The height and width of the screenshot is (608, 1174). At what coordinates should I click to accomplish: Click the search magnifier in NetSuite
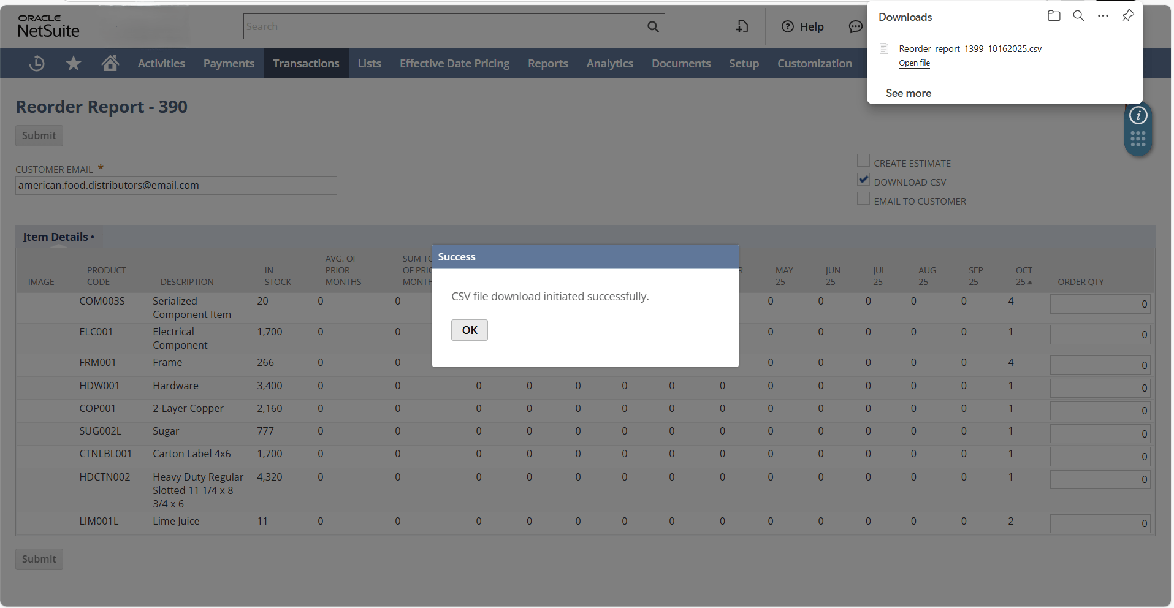click(x=653, y=26)
